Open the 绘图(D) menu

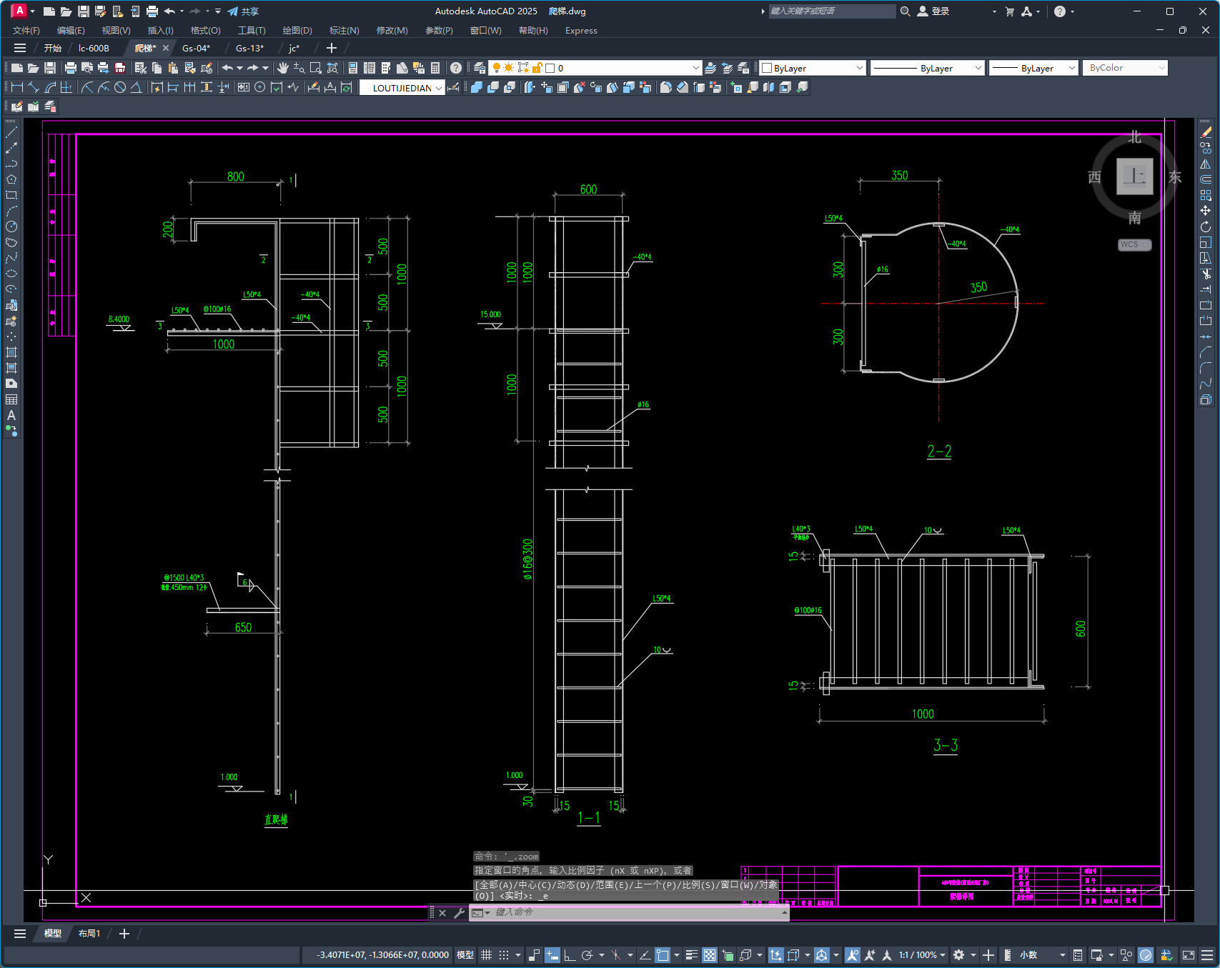[x=297, y=31]
